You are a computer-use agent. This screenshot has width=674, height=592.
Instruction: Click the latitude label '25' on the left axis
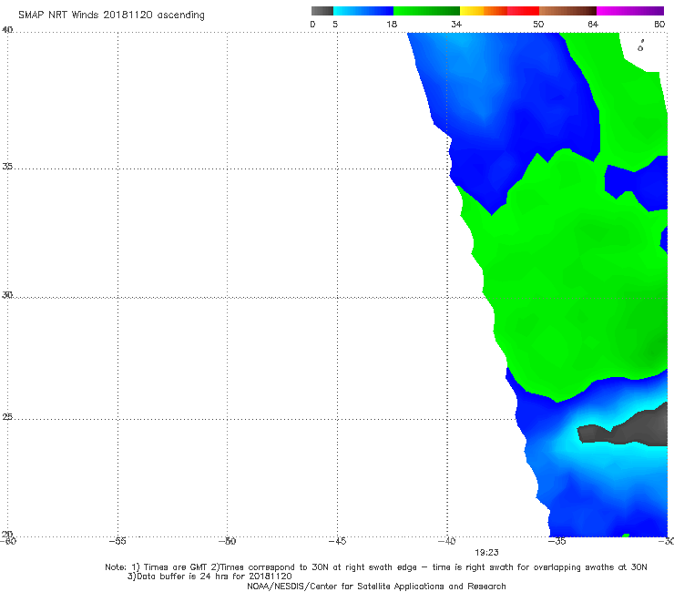pyautogui.click(x=7, y=417)
